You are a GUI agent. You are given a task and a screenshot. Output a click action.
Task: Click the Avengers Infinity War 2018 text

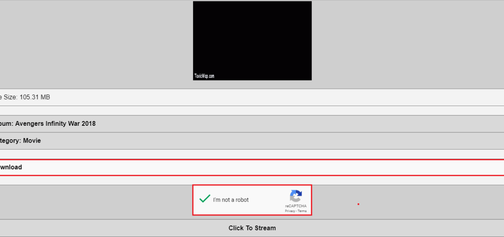coord(55,124)
